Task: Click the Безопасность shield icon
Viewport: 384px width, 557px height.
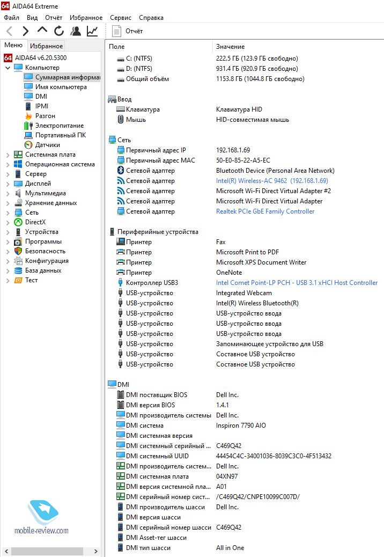Action: point(18,251)
